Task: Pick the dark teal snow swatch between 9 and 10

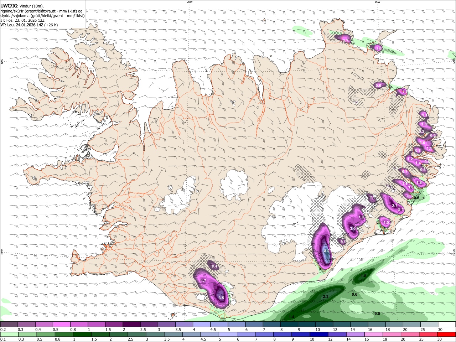Action: [x=307, y=324]
